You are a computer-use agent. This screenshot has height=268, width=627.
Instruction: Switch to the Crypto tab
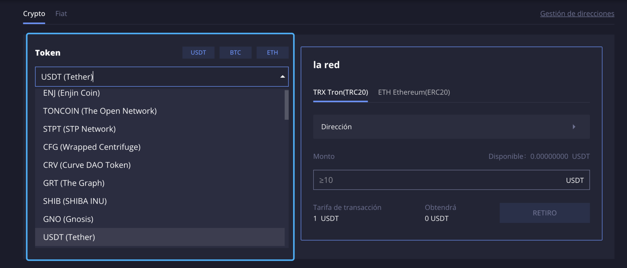(x=34, y=14)
